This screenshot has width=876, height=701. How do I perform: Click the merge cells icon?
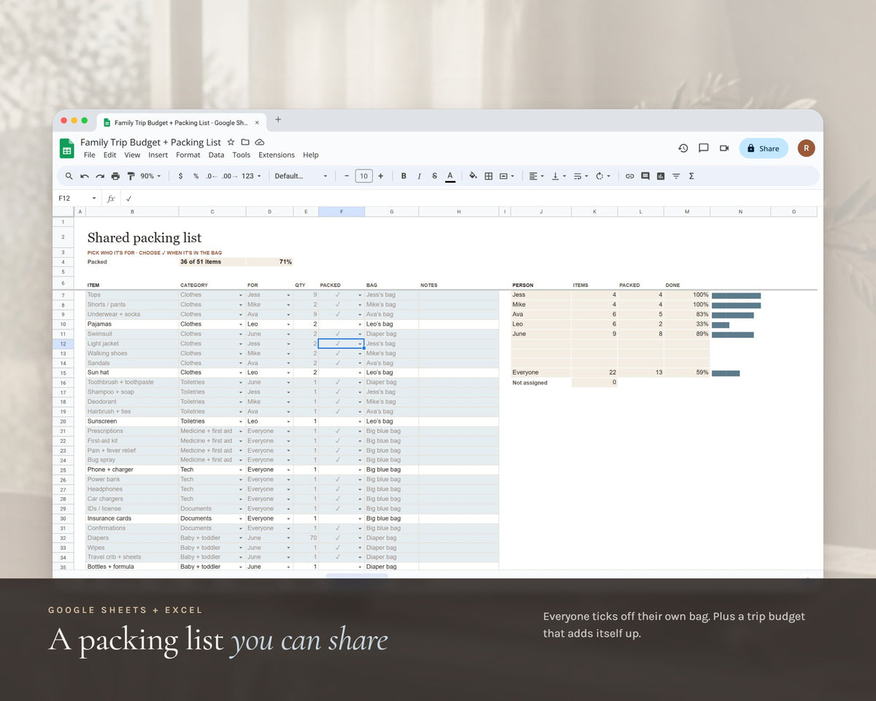pyautogui.click(x=503, y=176)
